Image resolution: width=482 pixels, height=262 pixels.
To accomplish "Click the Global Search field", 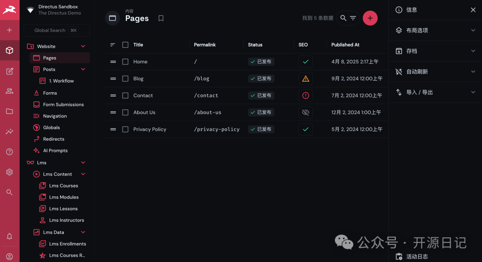I will pos(57,30).
